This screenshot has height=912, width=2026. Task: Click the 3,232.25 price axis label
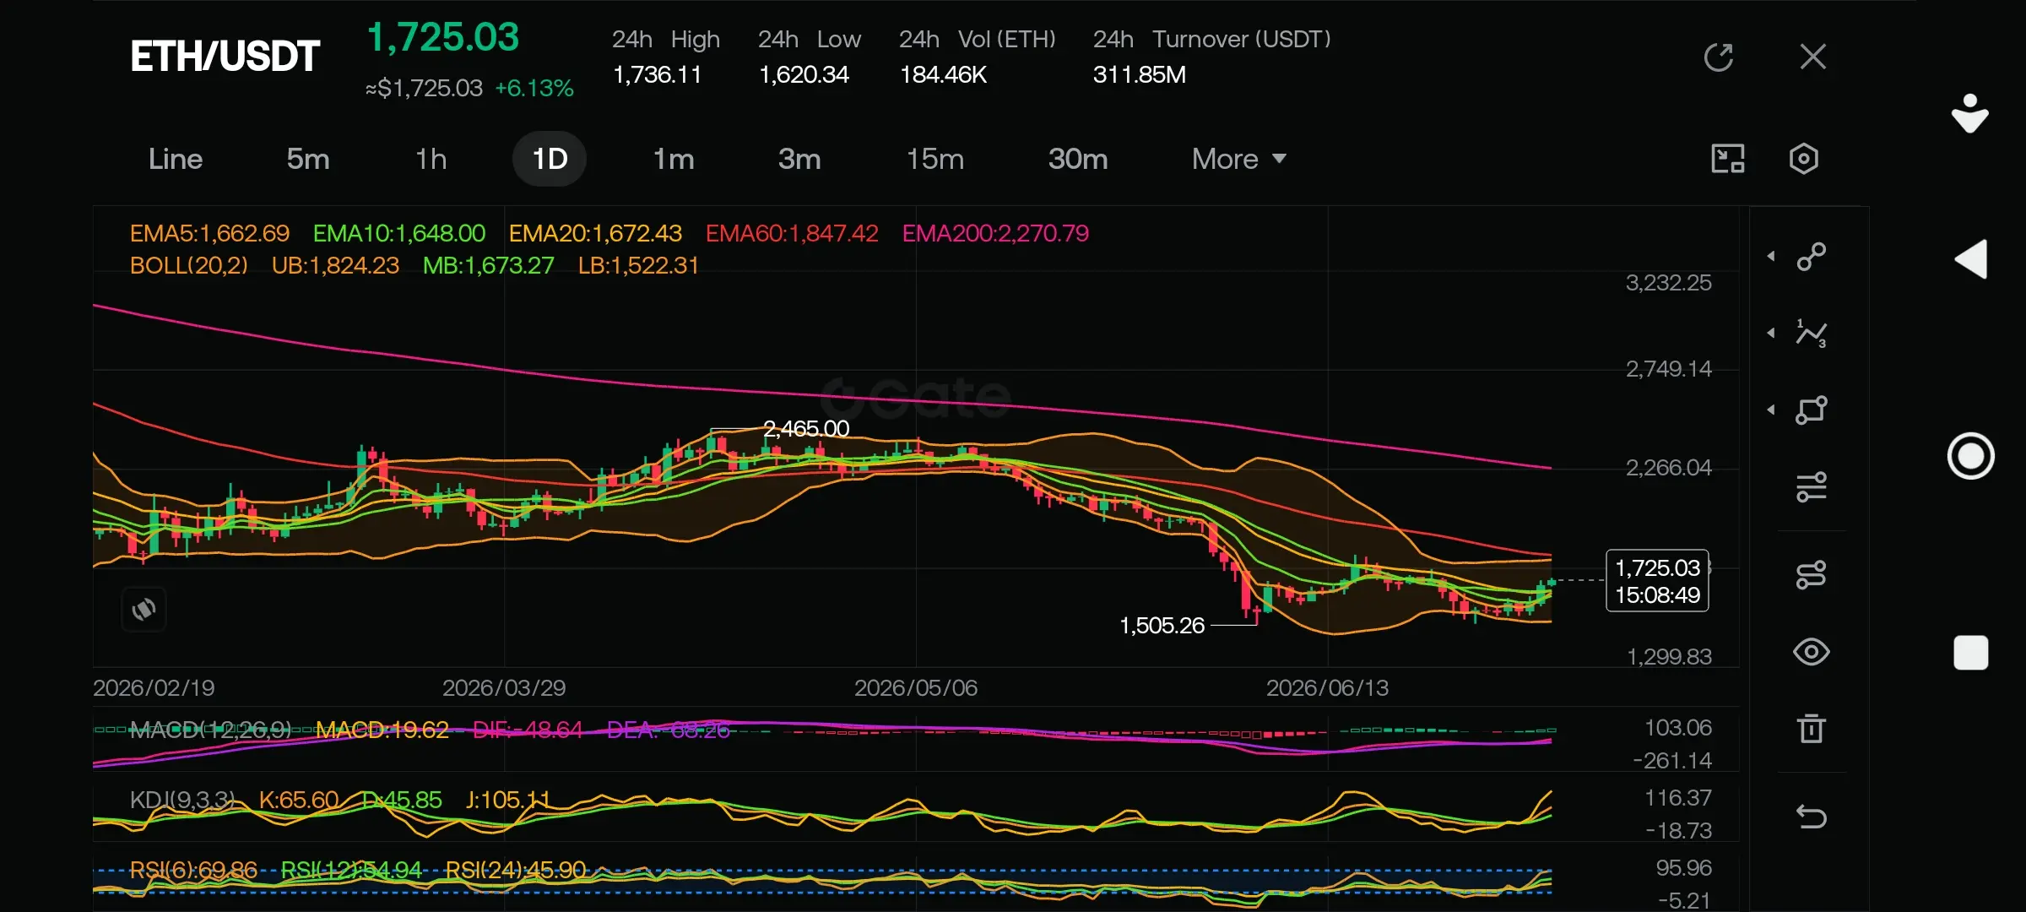[x=1669, y=283]
